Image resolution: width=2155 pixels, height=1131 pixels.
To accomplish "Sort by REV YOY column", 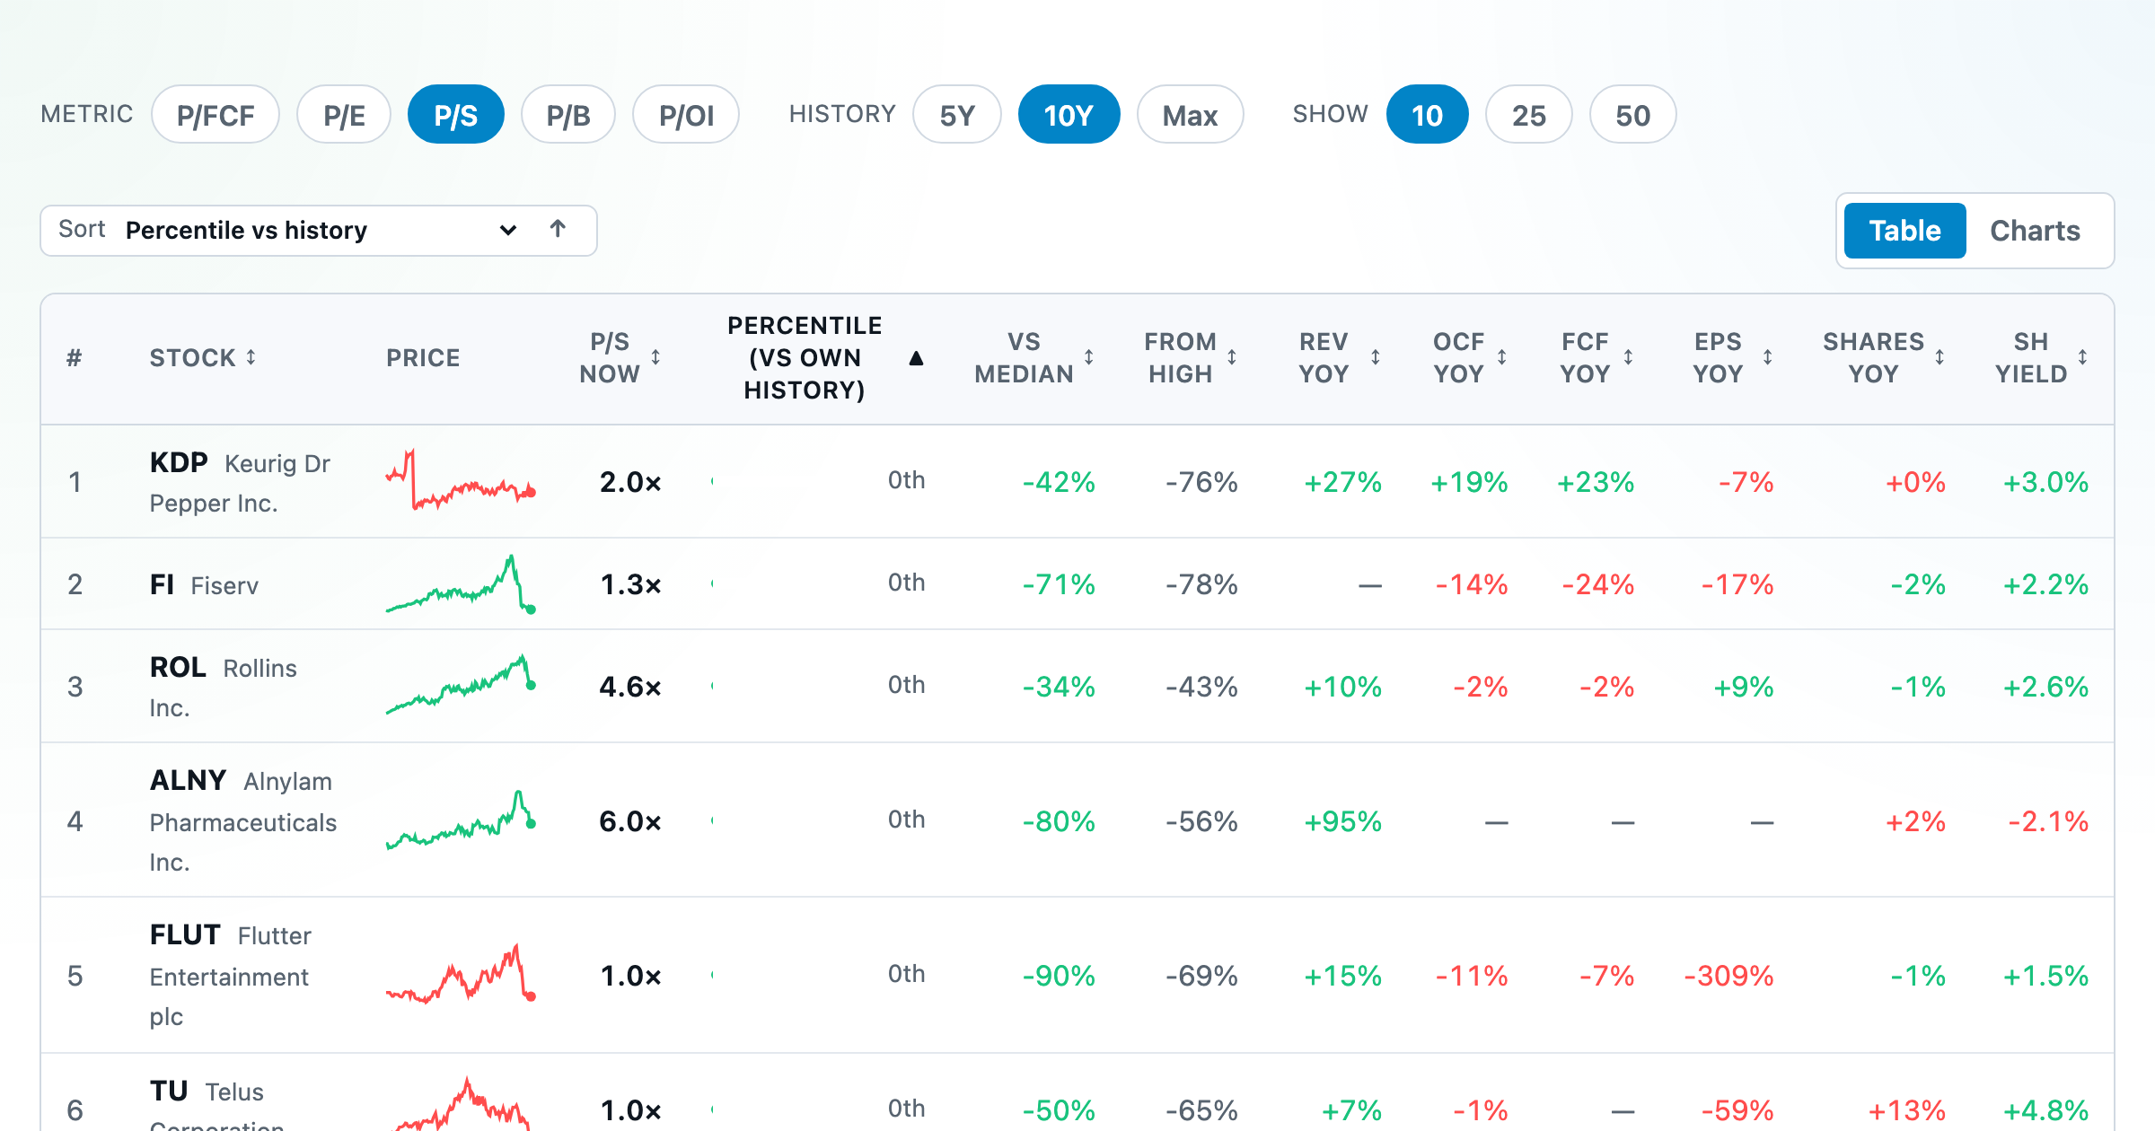I will (x=1340, y=357).
